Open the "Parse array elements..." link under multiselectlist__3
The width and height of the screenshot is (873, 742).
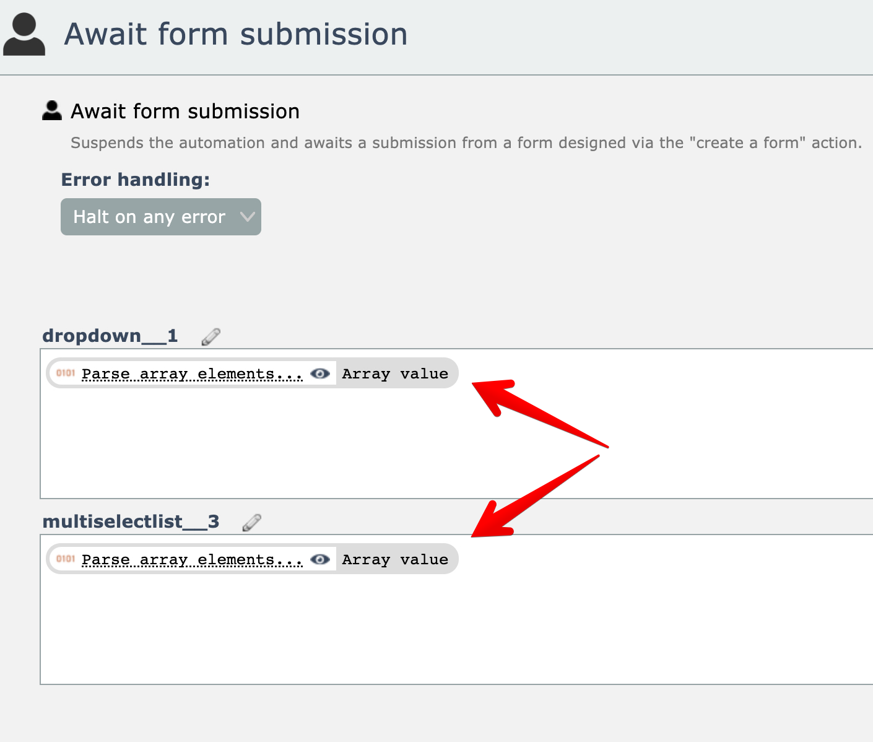[192, 559]
